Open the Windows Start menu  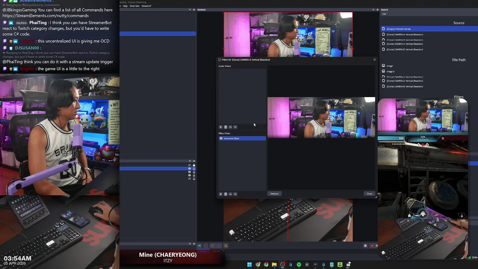[249, 265]
